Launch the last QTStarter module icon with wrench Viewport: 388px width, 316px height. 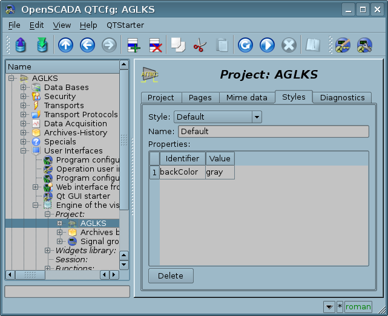364,45
